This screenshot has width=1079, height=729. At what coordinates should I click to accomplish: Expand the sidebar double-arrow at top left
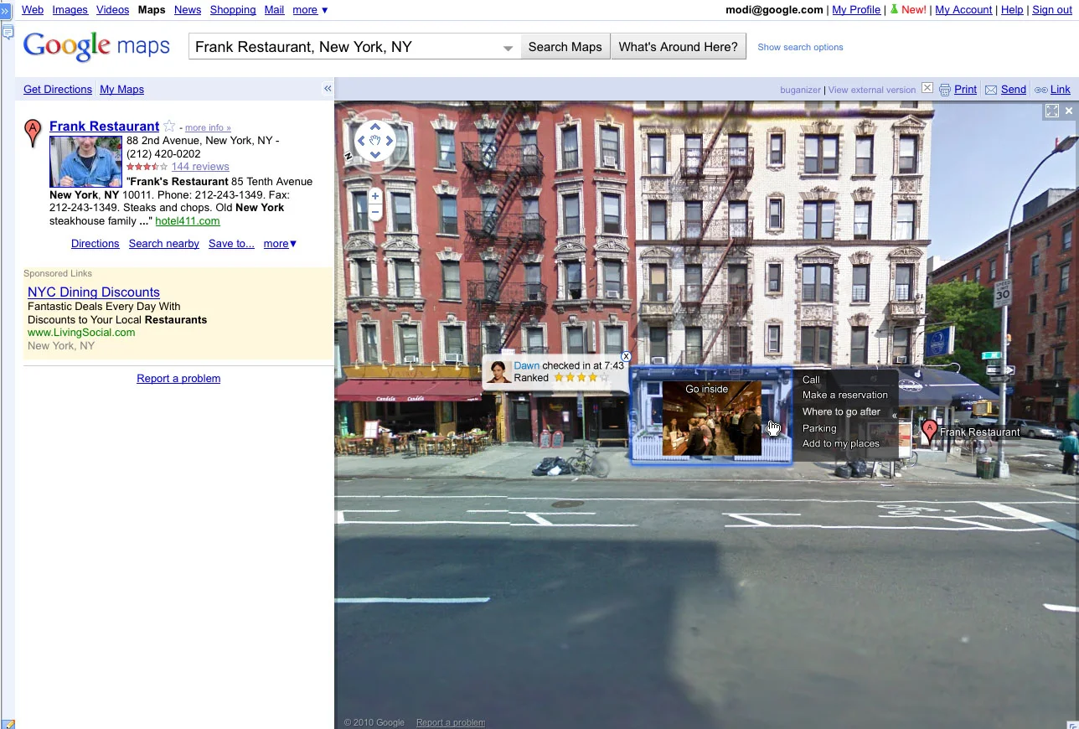coord(4,11)
